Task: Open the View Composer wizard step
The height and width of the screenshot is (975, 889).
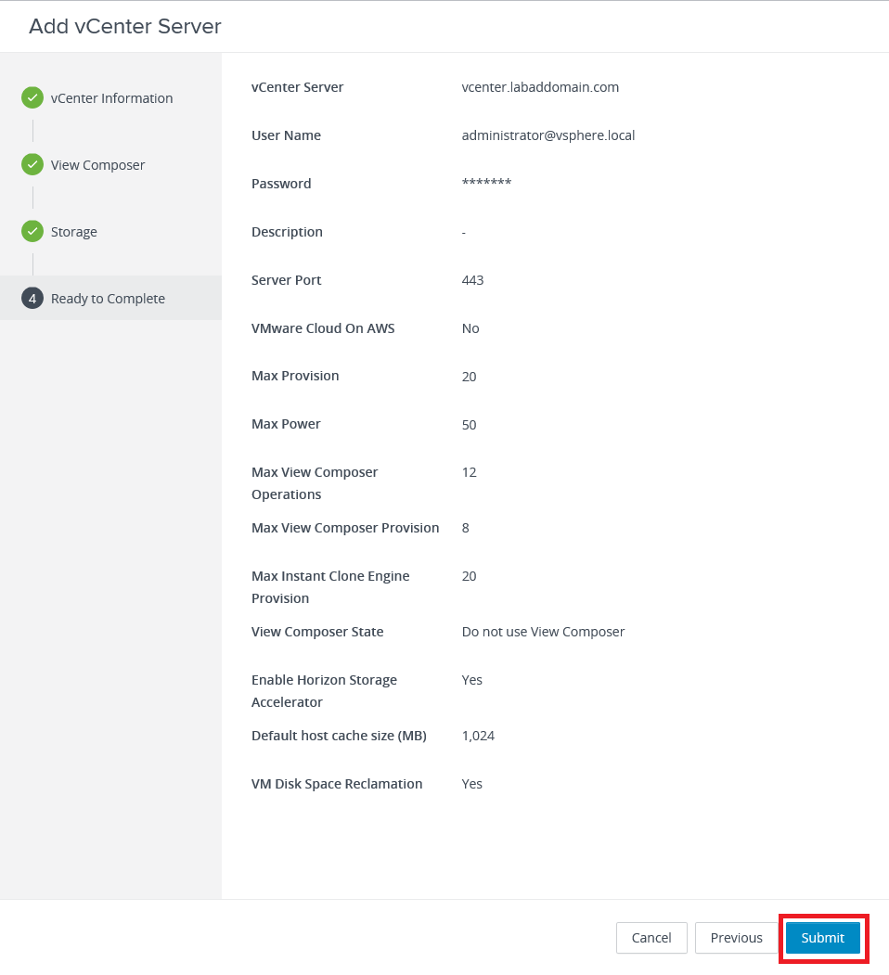Action: click(x=97, y=165)
